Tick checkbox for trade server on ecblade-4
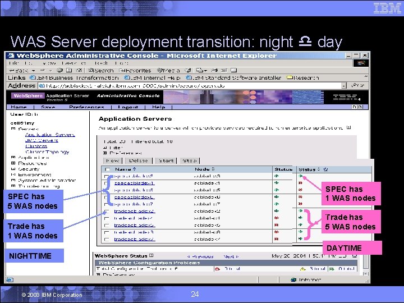This screenshot has height=303, width=404. 107,218
